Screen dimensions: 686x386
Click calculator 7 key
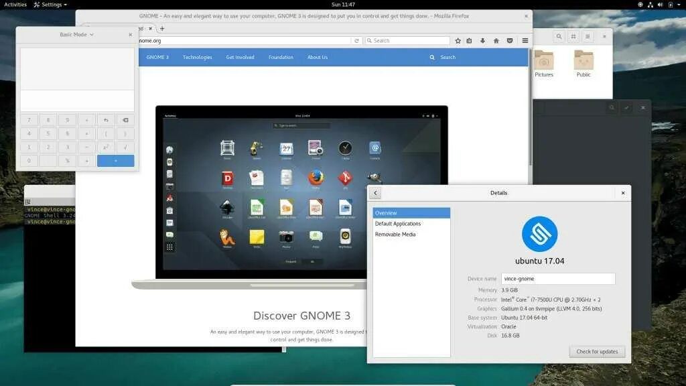pyautogui.click(x=29, y=120)
